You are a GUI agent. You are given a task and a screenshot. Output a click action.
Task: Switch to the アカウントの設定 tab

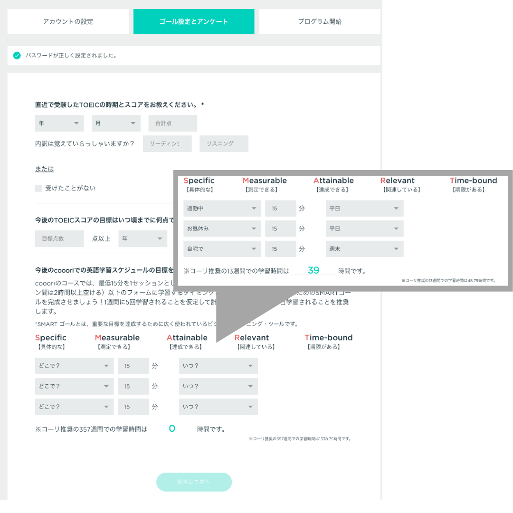tap(68, 22)
